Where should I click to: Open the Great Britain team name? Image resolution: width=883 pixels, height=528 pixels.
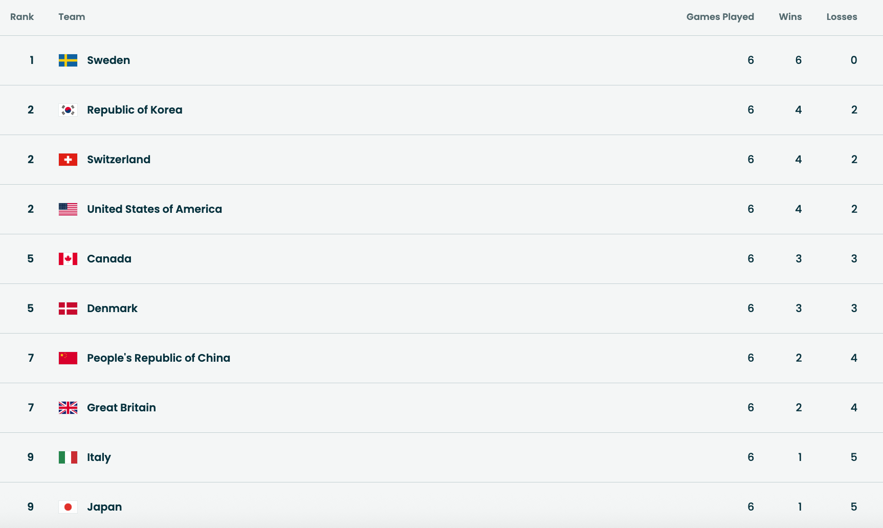[x=121, y=408]
